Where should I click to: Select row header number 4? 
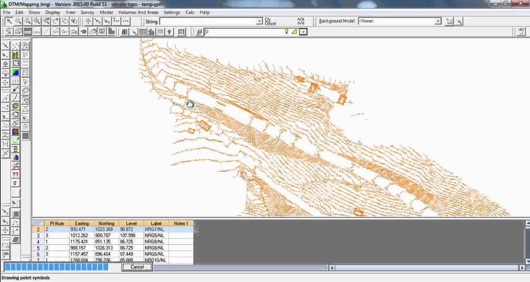[x=38, y=241]
